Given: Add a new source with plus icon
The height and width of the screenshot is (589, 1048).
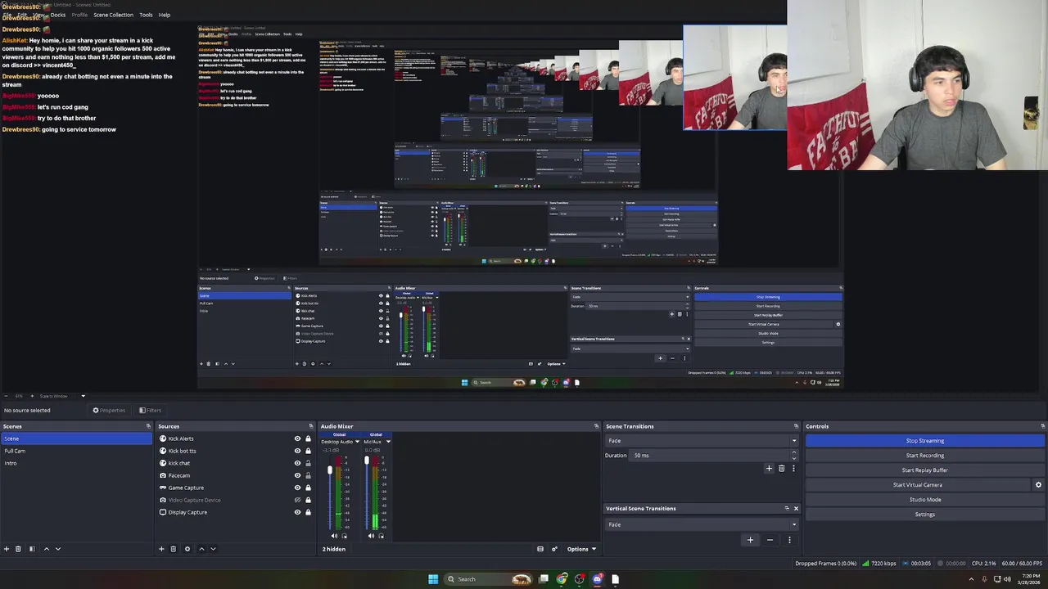Looking at the screenshot, I should tap(161, 549).
